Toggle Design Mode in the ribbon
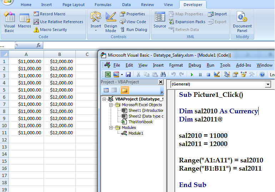275x192 pixels. point(111,22)
